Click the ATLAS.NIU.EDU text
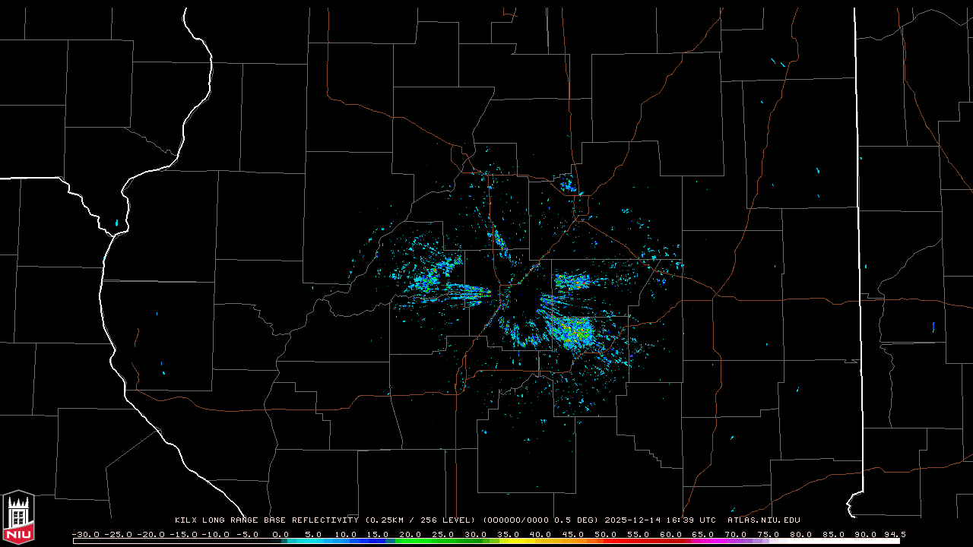Viewport: 973px width, 547px height. click(763, 520)
